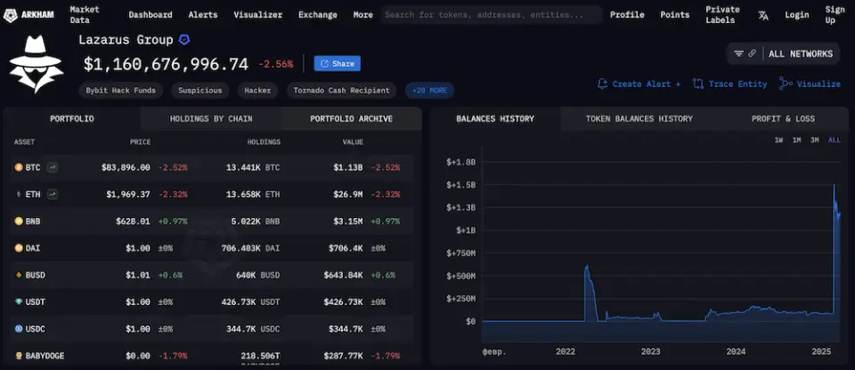Select the 1W time range
This screenshot has height=370, width=855.
coord(778,140)
